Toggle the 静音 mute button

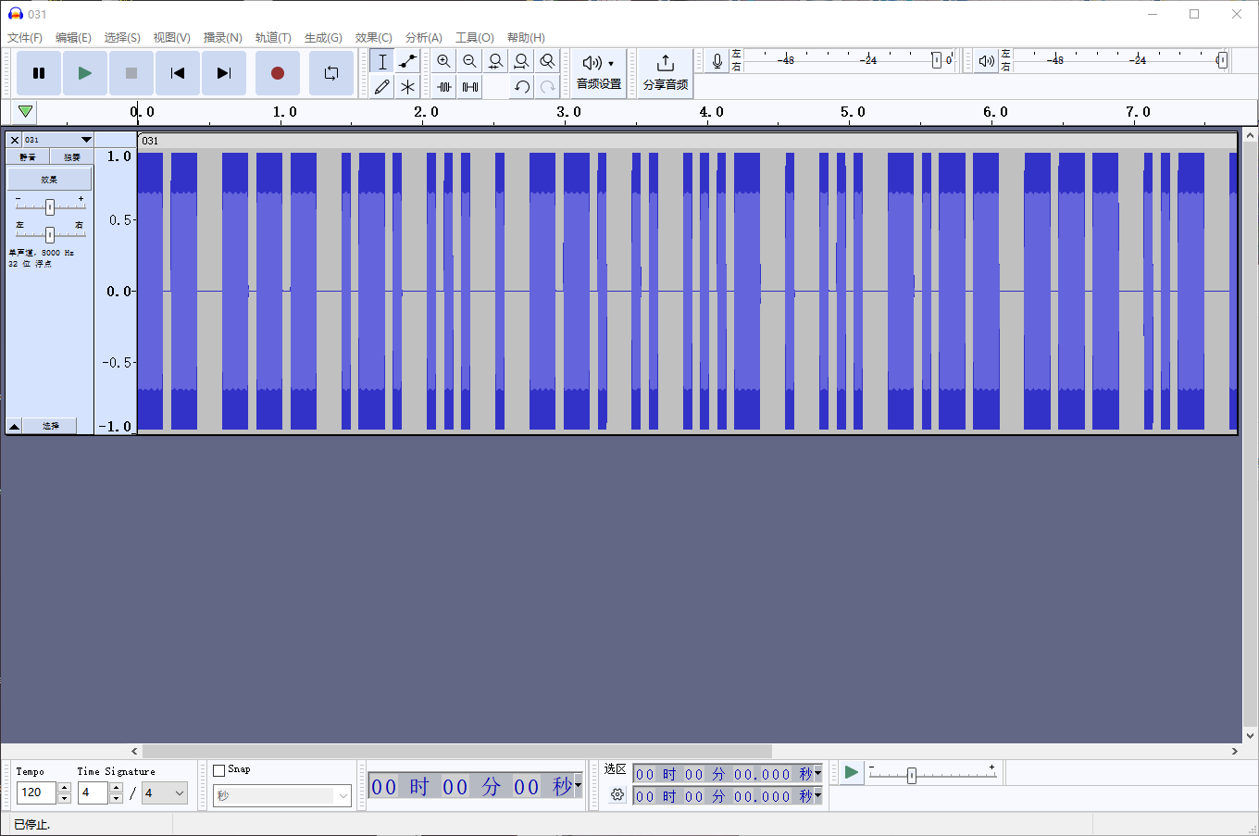click(28, 157)
